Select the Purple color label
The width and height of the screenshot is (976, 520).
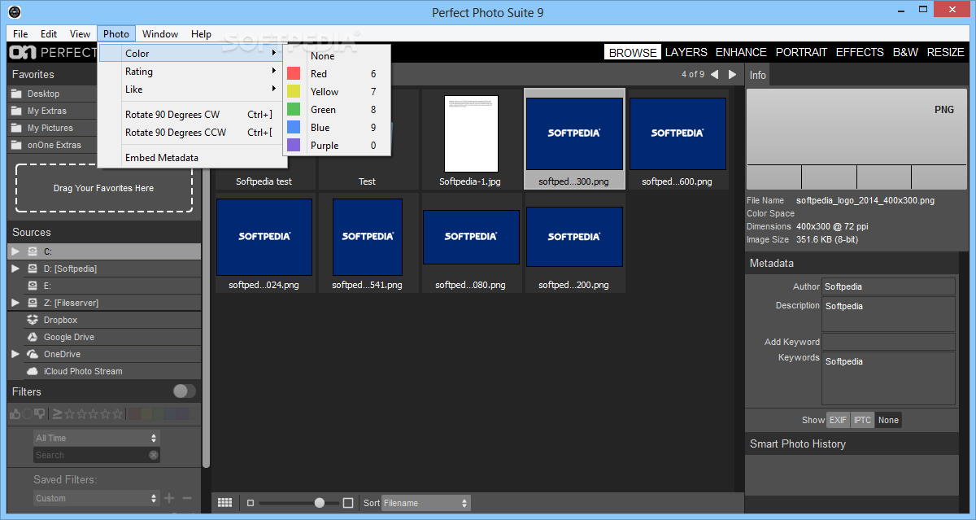pos(336,146)
